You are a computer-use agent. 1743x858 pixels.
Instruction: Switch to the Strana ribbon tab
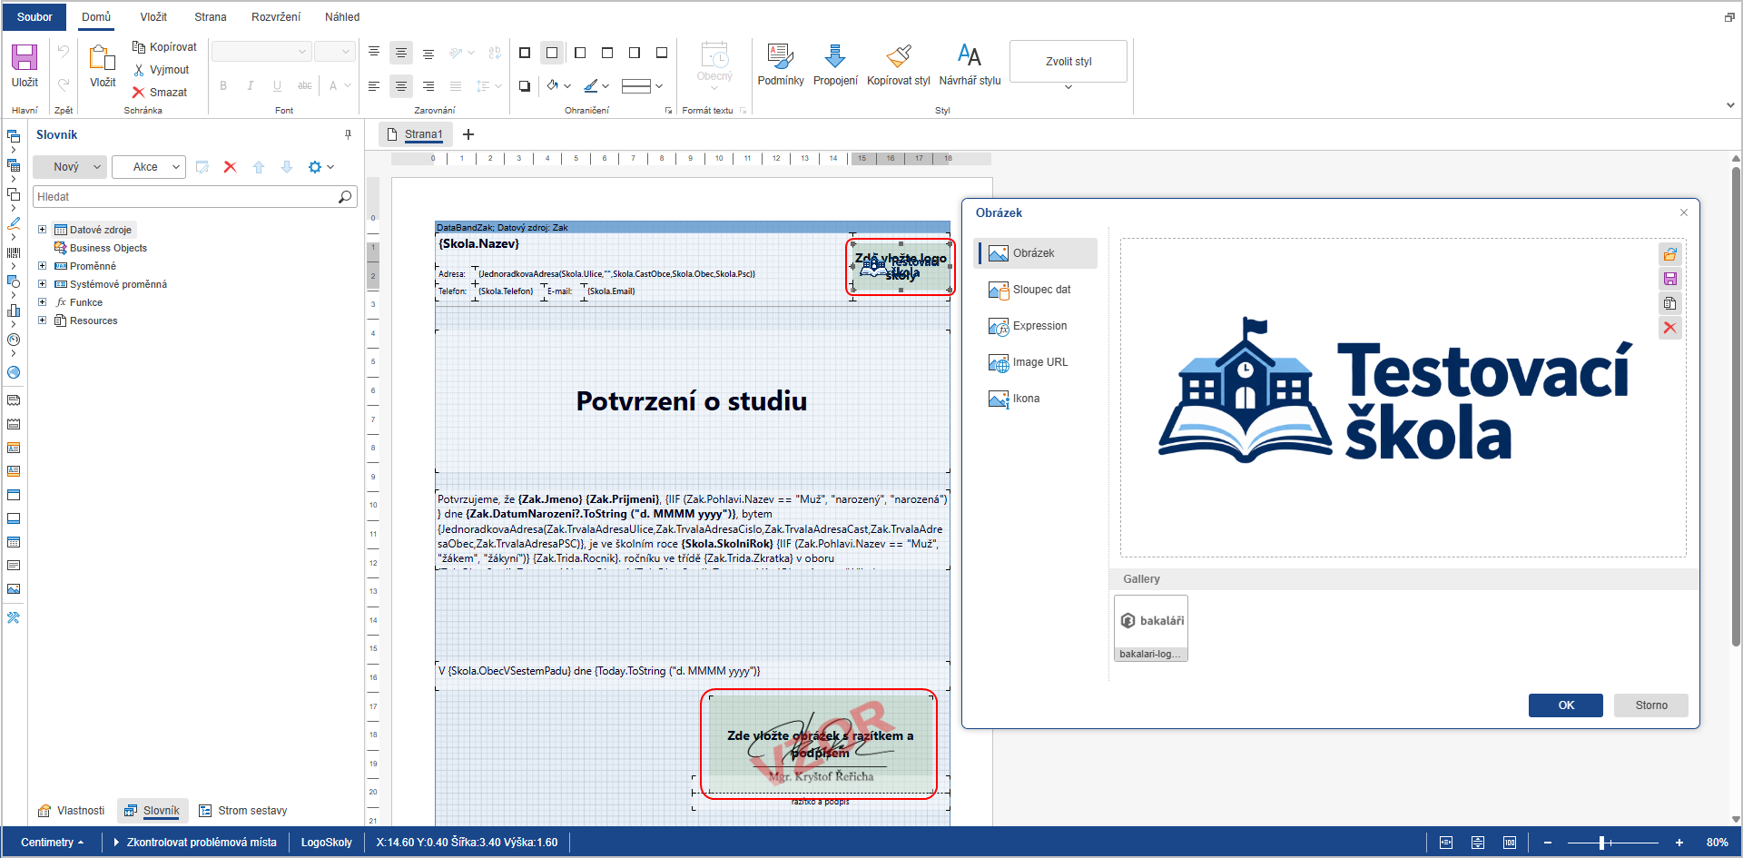point(211,17)
